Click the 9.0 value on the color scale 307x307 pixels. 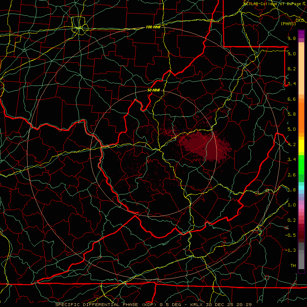point(292,54)
